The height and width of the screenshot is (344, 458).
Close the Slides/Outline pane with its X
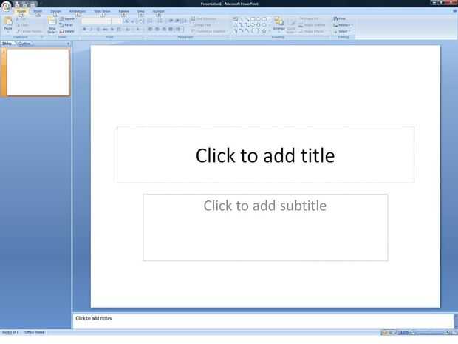coord(69,44)
